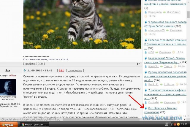Click the user icon next to Danila96

(146, 102)
